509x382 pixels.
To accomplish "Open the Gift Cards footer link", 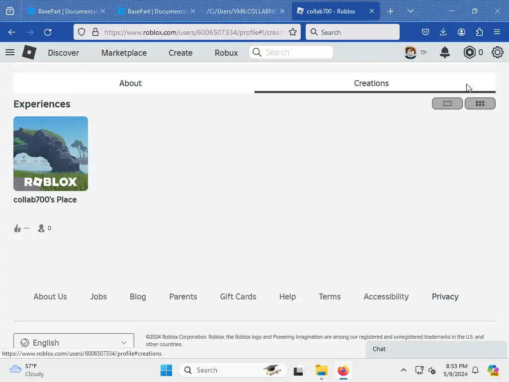I will tap(238, 296).
